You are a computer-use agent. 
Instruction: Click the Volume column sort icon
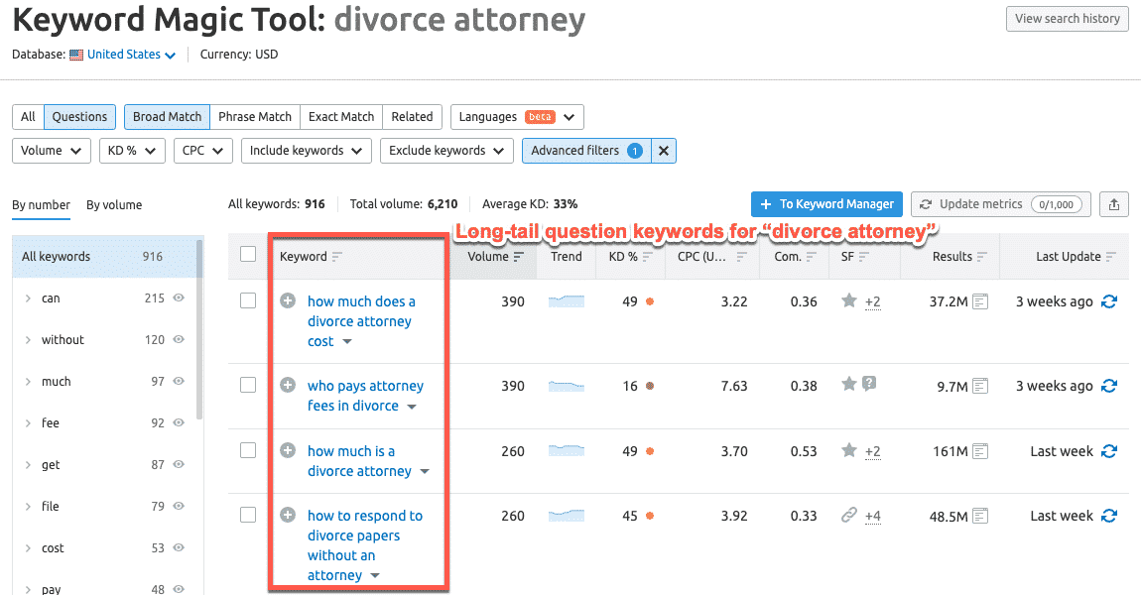coord(518,257)
